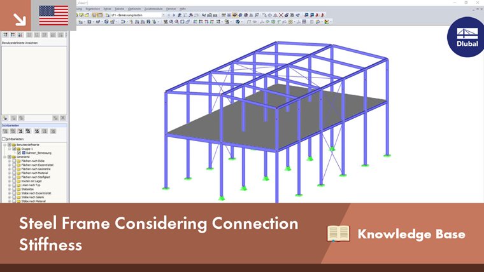Select the Linien nach Typ row
This screenshot has height=272, width=484.
[31, 185]
